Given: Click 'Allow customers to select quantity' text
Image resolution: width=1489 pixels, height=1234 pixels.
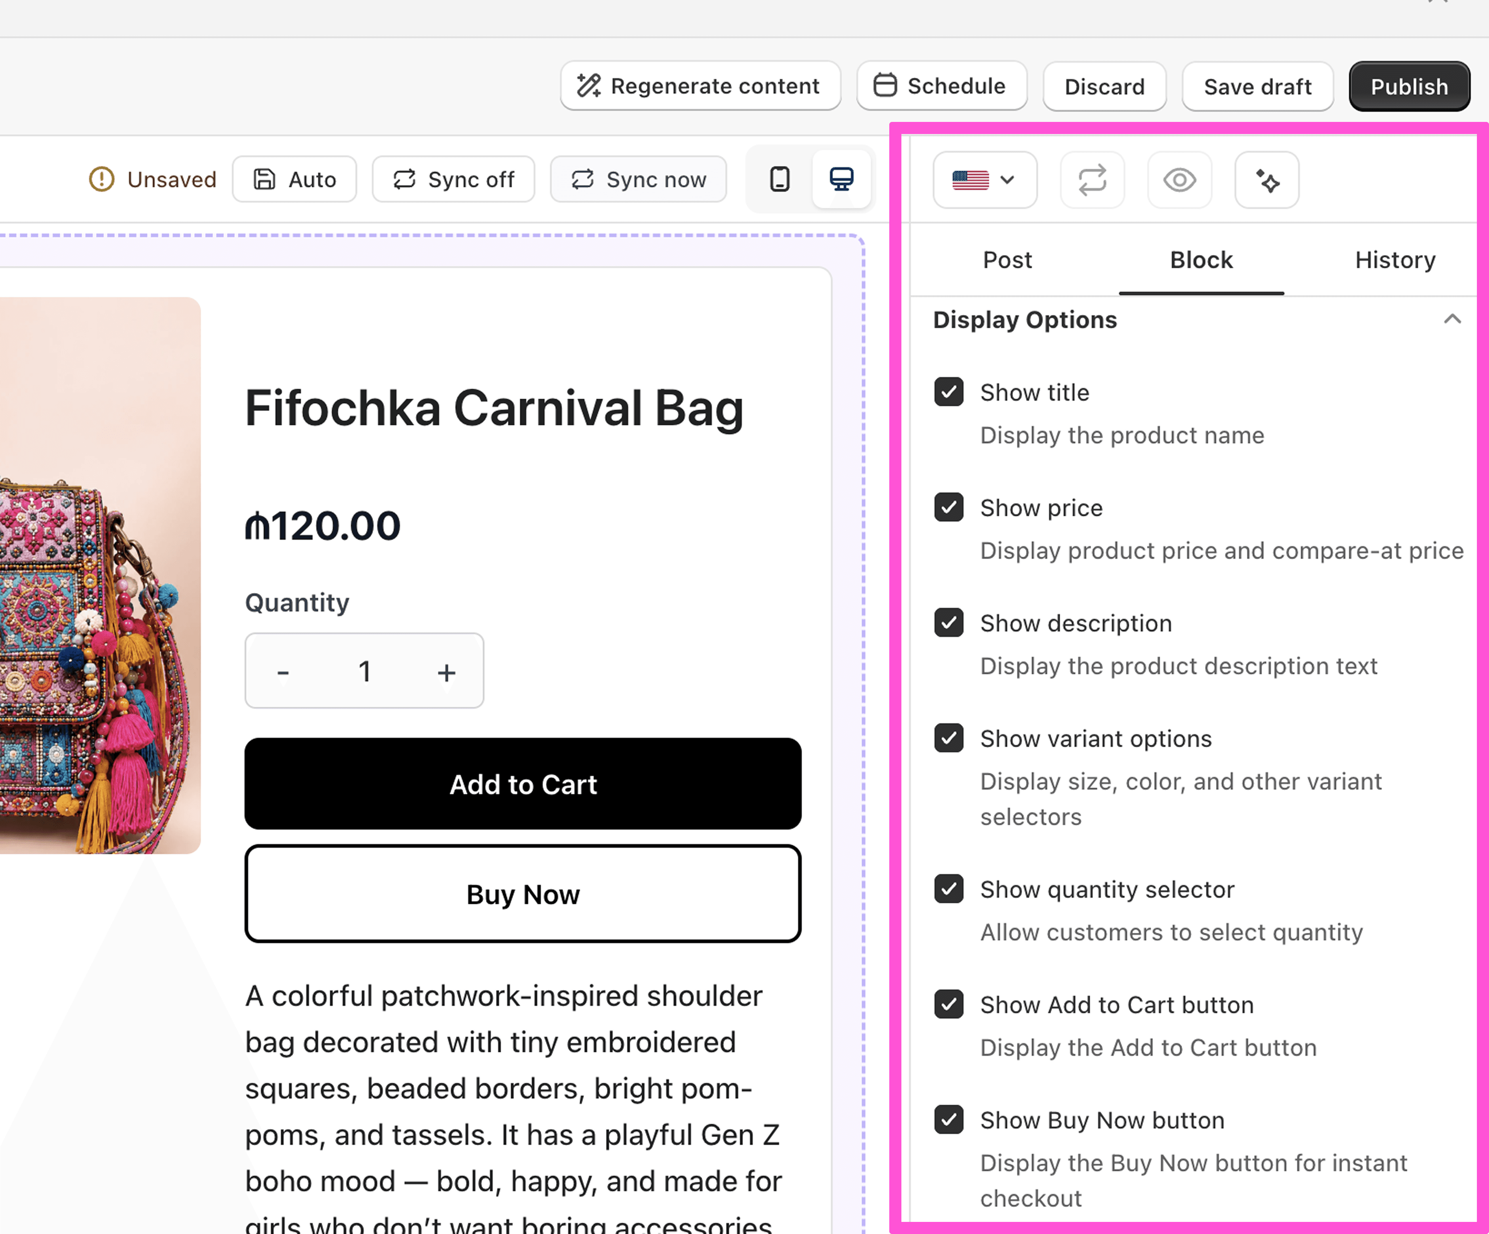Looking at the screenshot, I should click(x=1171, y=932).
